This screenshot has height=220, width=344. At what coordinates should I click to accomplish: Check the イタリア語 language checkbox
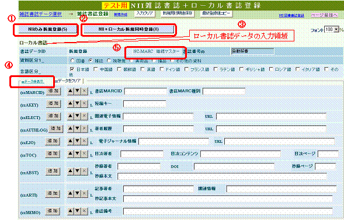pyautogui.click(x=297, y=69)
